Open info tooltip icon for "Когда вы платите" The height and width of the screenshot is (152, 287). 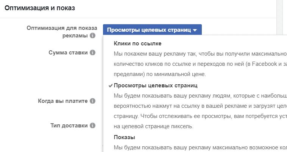point(92,101)
